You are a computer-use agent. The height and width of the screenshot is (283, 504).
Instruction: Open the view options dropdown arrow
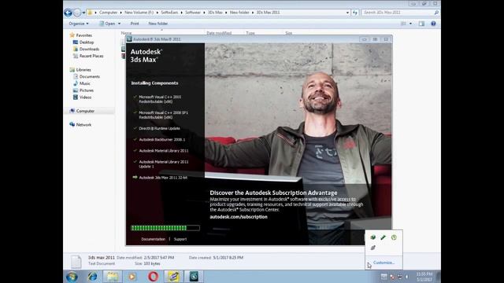410,24
